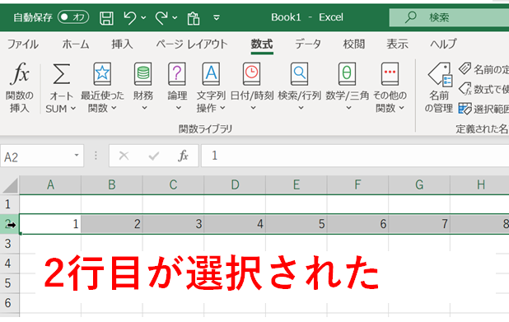
Task: Open the 検索/行列 functions icon
Action: [299, 74]
